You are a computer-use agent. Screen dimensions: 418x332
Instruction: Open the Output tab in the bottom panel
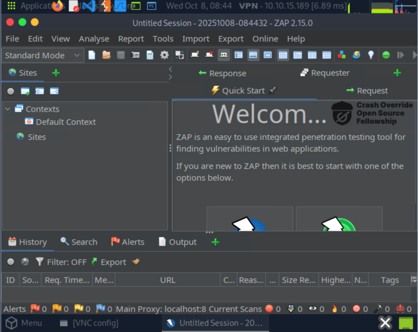[x=178, y=242]
